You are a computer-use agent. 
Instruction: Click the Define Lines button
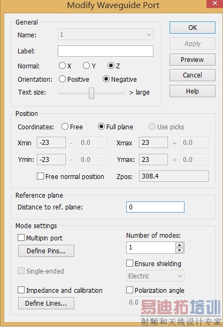(46, 303)
